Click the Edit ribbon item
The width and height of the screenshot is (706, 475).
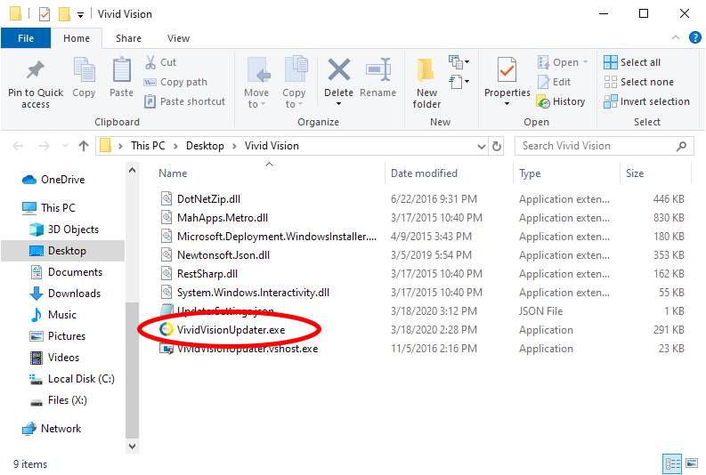pos(555,82)
